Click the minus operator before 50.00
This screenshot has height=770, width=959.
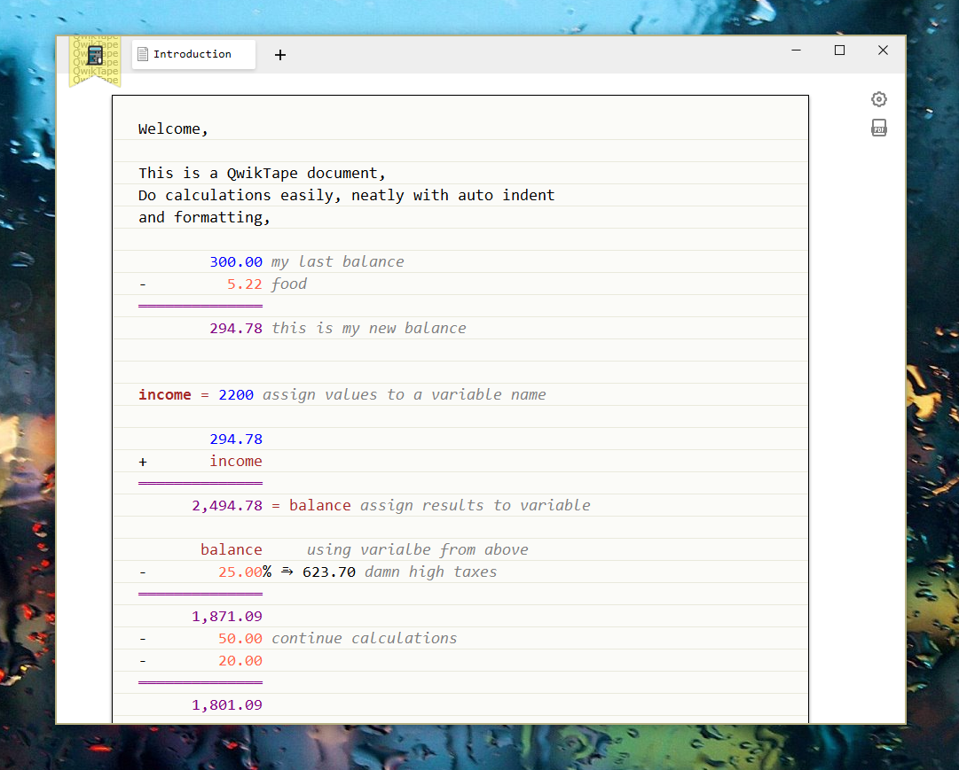point(143,639)
